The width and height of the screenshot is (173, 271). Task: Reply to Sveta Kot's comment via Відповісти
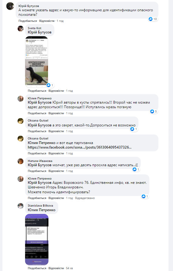coord(56,91)
